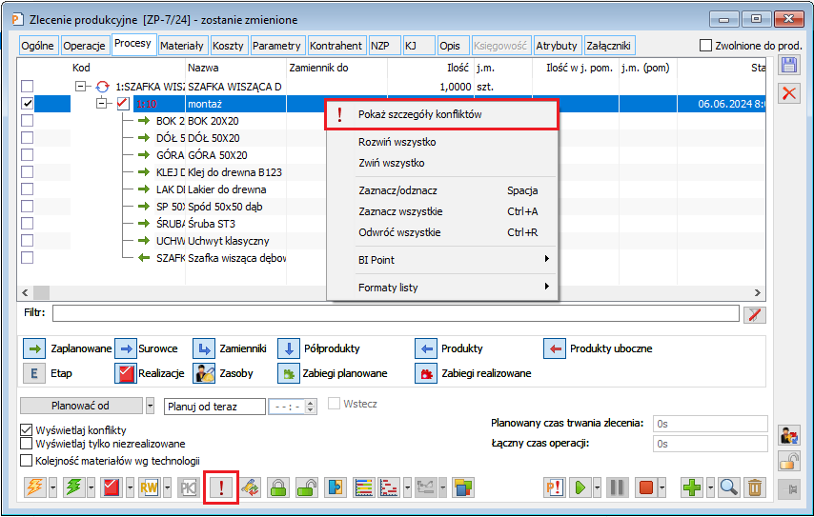Image resolution: width=814 pixels, height=517 pixels.
Task: Toggle the Zamienniki filter icon
Action: coord(204,348)
